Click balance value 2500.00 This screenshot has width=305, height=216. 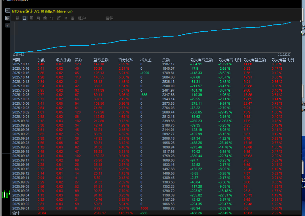click(x=168, y=86)
